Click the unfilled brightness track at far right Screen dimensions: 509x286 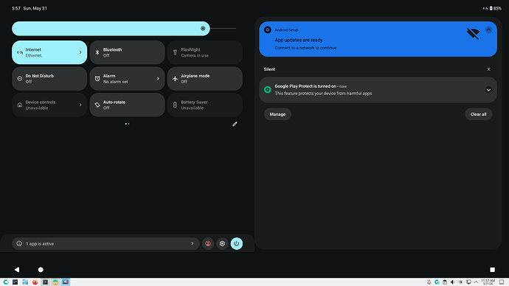[224, 29]
